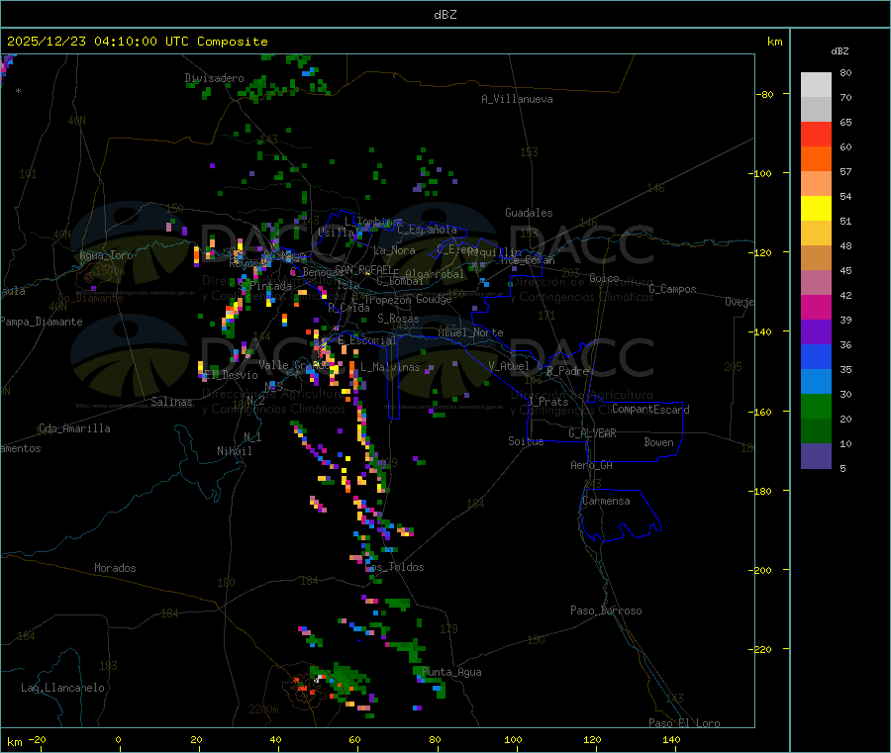
Task: Click the Punta_Agua label
Action: pyautogui.click(x=451, y=672)
